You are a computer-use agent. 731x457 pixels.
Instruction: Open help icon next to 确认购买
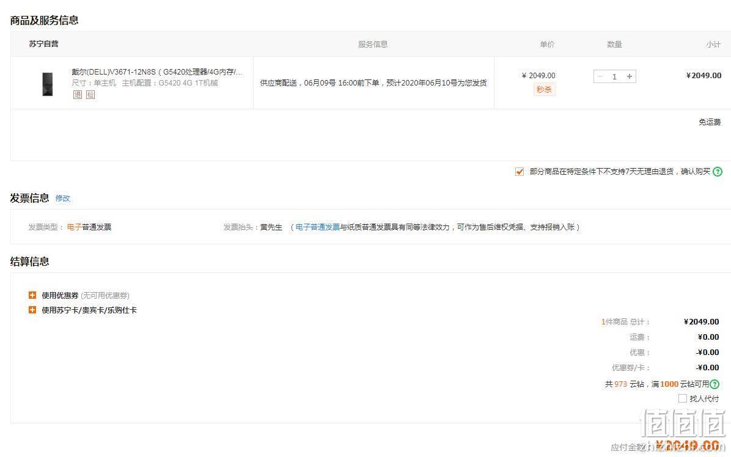pos(718,172)
